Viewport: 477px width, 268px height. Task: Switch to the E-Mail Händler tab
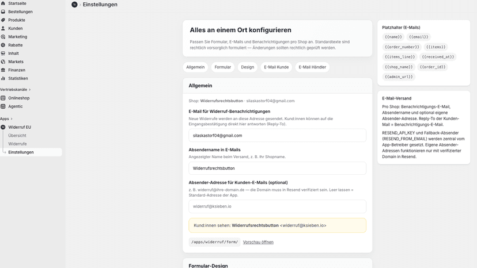point(312,67)
